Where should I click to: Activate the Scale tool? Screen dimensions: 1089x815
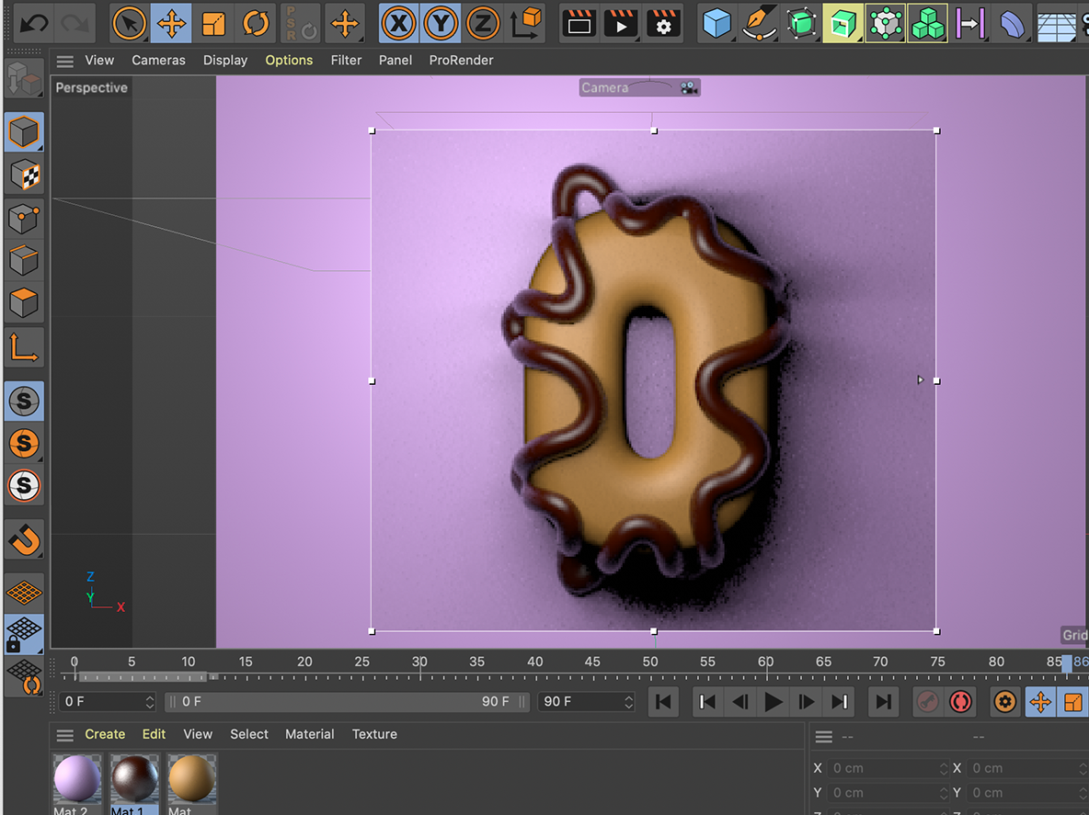213,23
